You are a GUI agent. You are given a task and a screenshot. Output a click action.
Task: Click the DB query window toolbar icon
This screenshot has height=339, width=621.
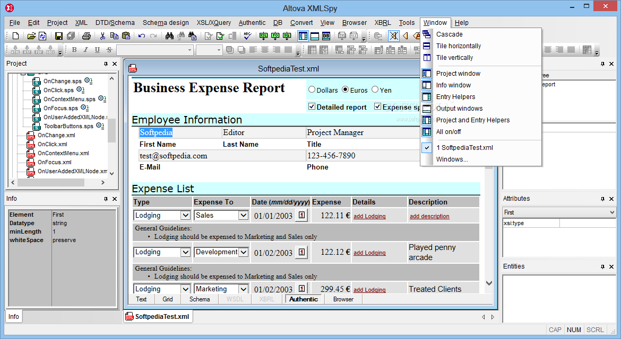pyautogui.click(x=326, y=36)
